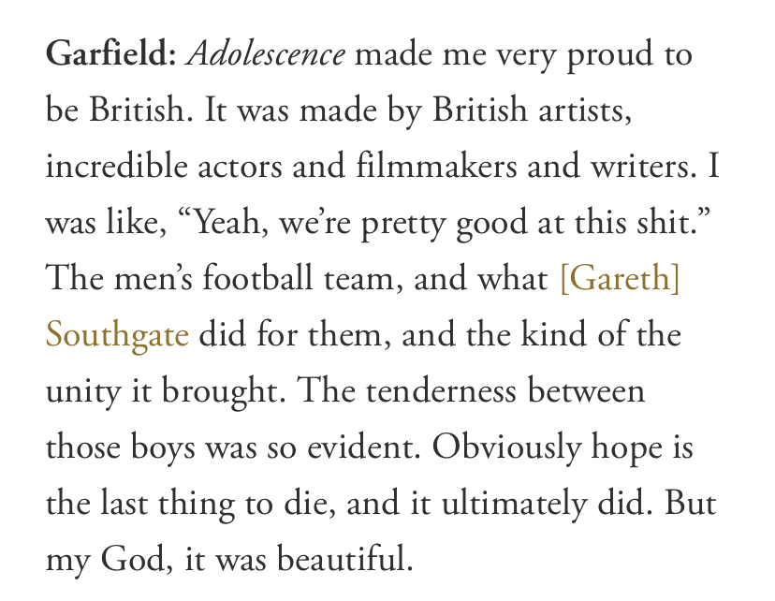Click the word evident
The width and height of the screenshot is (775, 601).
pos(364,447)
